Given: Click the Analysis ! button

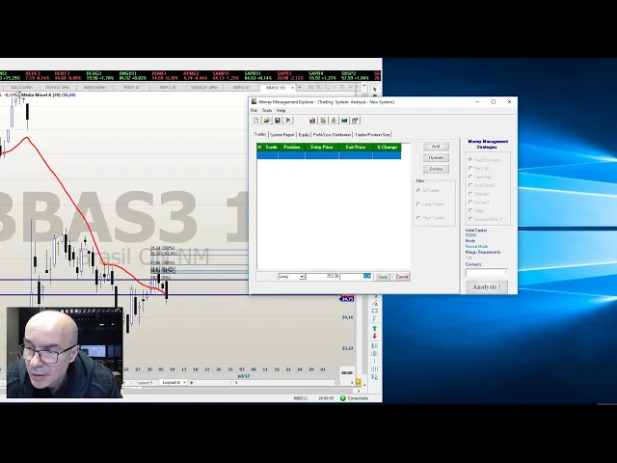Looking at the screenshot, I should [486, 287].
